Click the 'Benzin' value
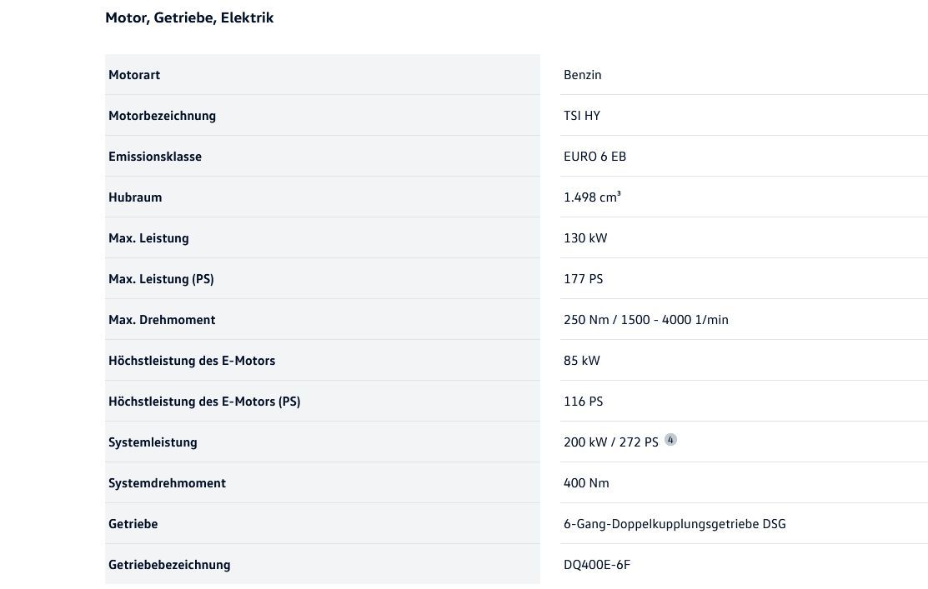928x589 pixels. point(582,75)
